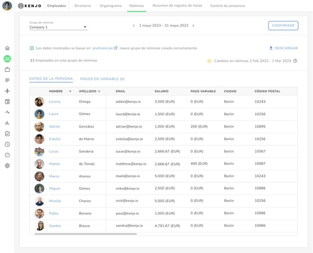Open the preferencias link
This screenshot has width=313, height=253.
point(103,48)
